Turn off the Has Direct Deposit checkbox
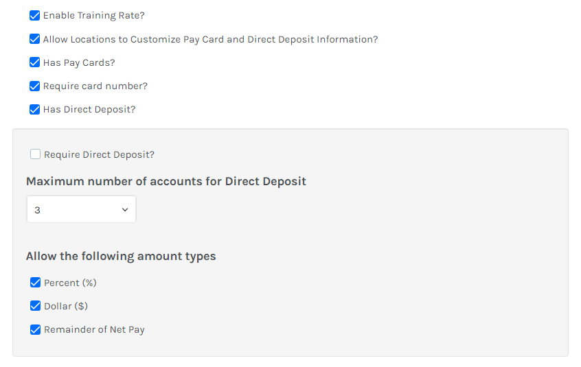 point(35,109)
